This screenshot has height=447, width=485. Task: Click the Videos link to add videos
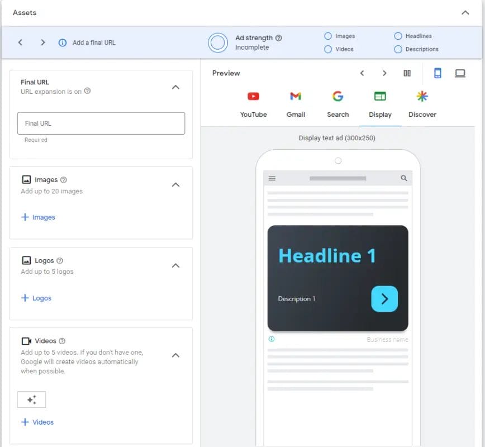[37, 422]
